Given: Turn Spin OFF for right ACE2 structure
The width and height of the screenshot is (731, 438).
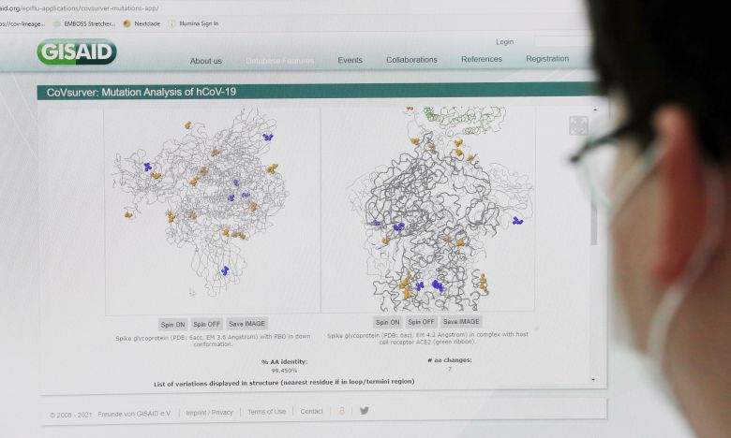Looking at the screenshot, I should point(421,322).
